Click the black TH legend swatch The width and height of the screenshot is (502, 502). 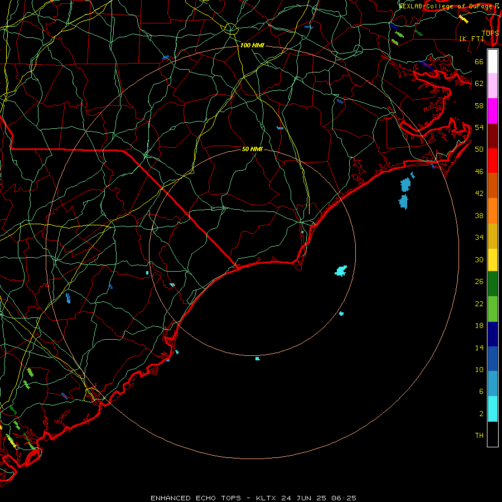[x=493, y=434]
